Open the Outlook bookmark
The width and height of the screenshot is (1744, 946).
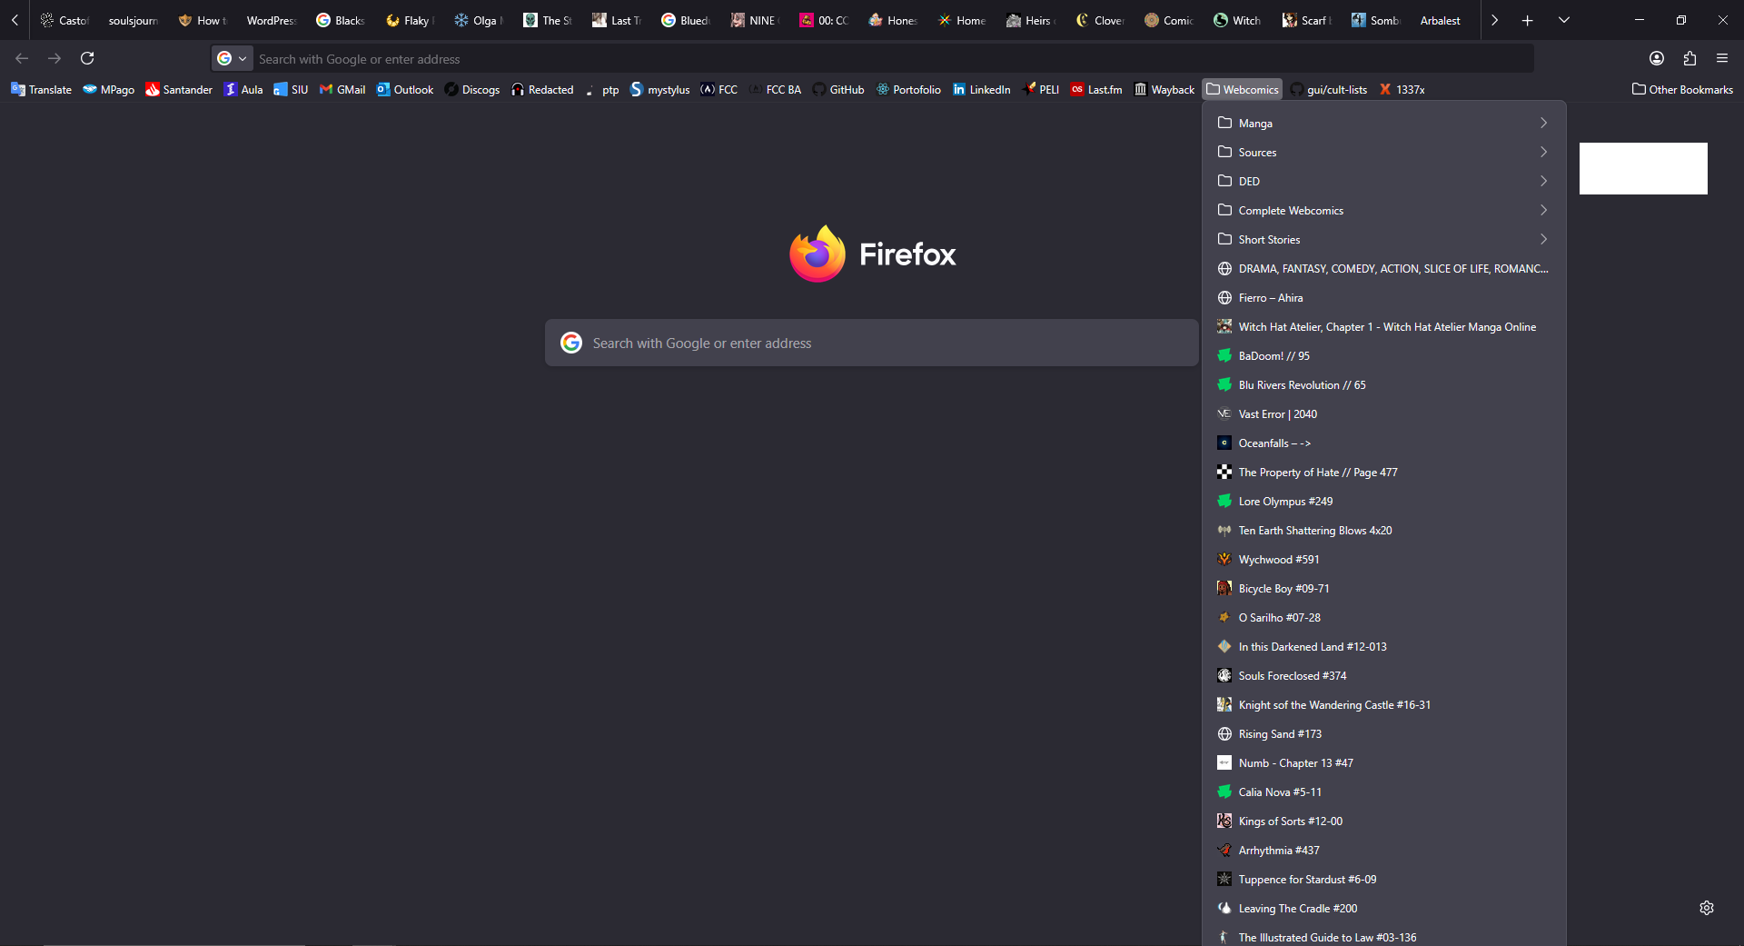405,89
